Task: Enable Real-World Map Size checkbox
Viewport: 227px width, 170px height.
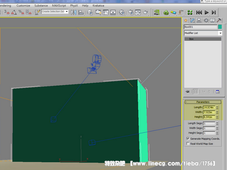Action: pyautogui.click(x=188, y=144)
